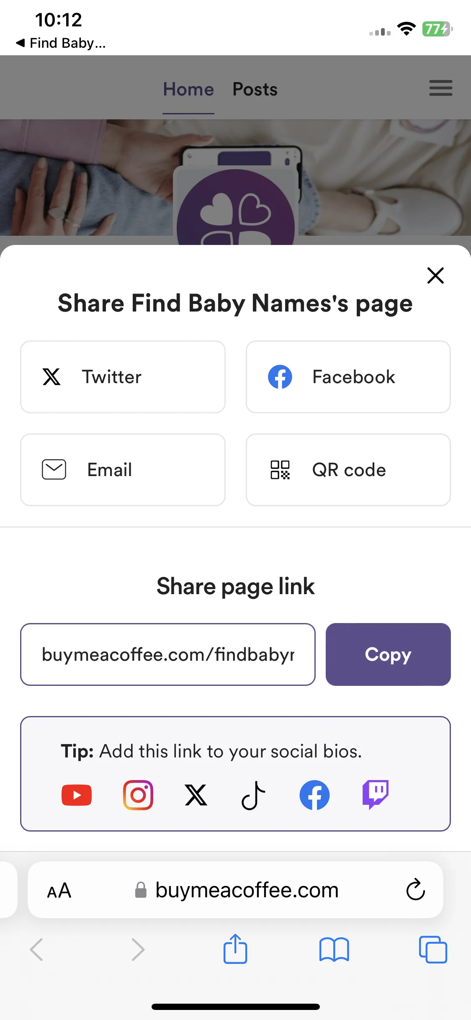Viewport: 471px width, 1020px height.
Task: Tap the TikTok icon in tip box
Action: [x=253, y=795]
